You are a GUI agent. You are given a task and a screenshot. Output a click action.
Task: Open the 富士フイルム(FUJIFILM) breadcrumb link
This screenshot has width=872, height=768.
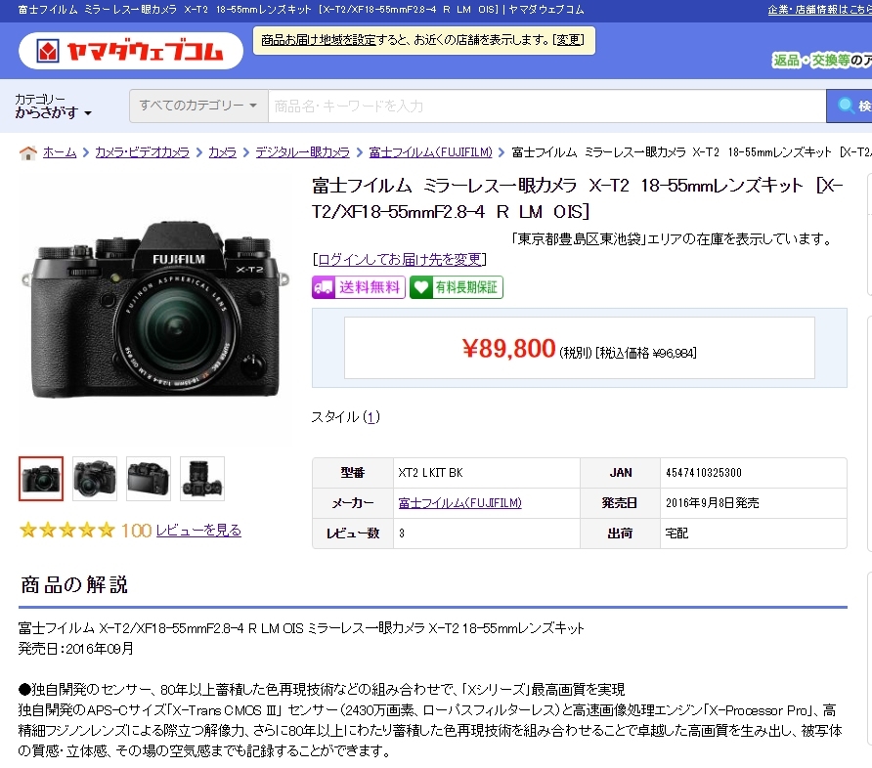(430, 152)
